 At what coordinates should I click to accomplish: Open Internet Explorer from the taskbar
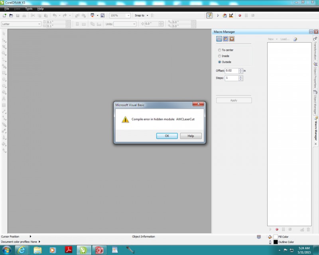tap(22, 250)
